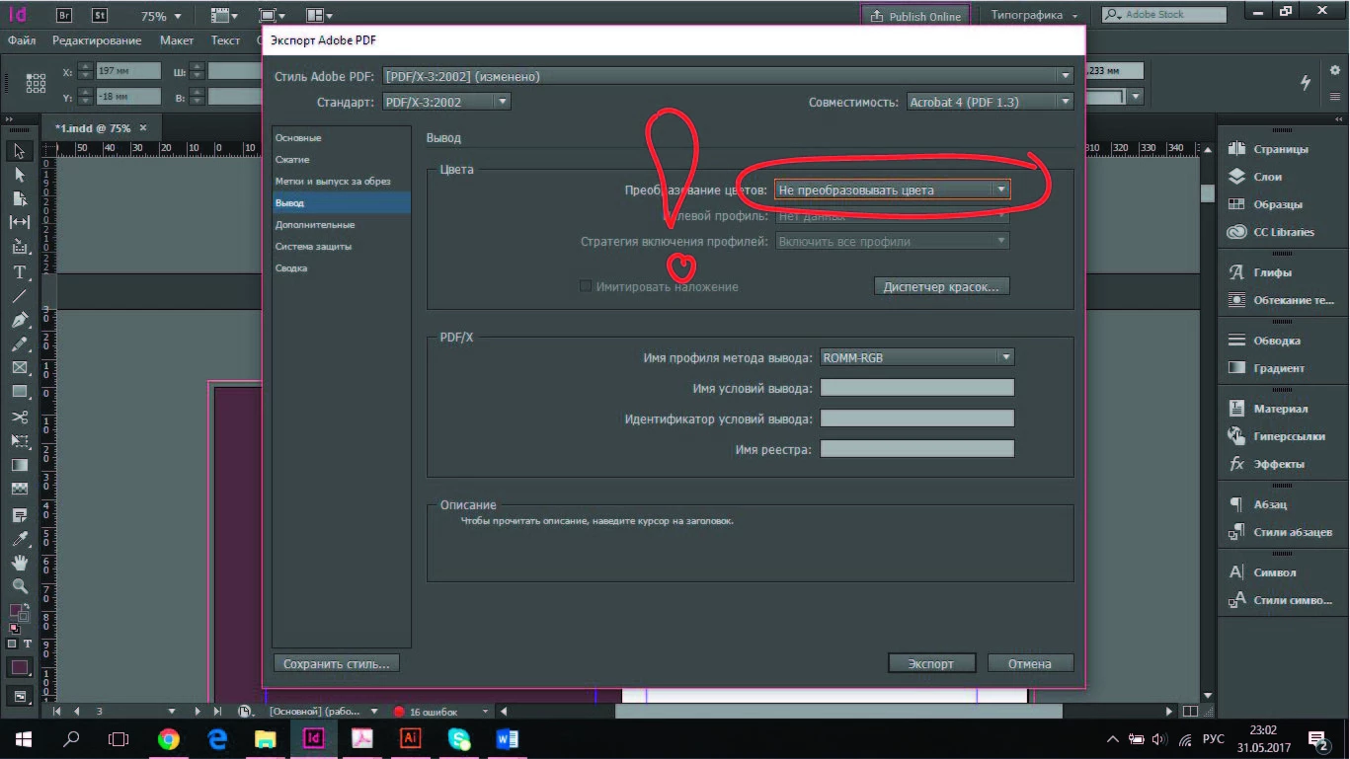This screenshot has height=759, width=1350.
Task: Select the Free Transform tool
Action: (x=19, y=441)
